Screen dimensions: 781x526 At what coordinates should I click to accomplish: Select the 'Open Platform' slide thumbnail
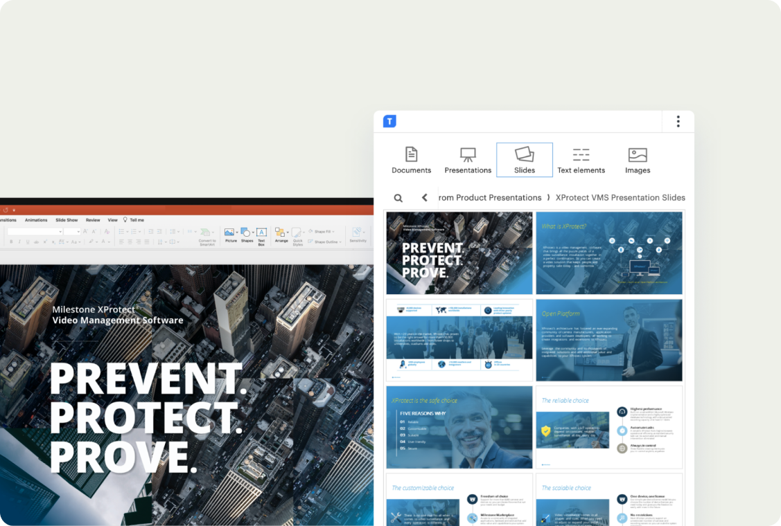[x=609, y=340]
